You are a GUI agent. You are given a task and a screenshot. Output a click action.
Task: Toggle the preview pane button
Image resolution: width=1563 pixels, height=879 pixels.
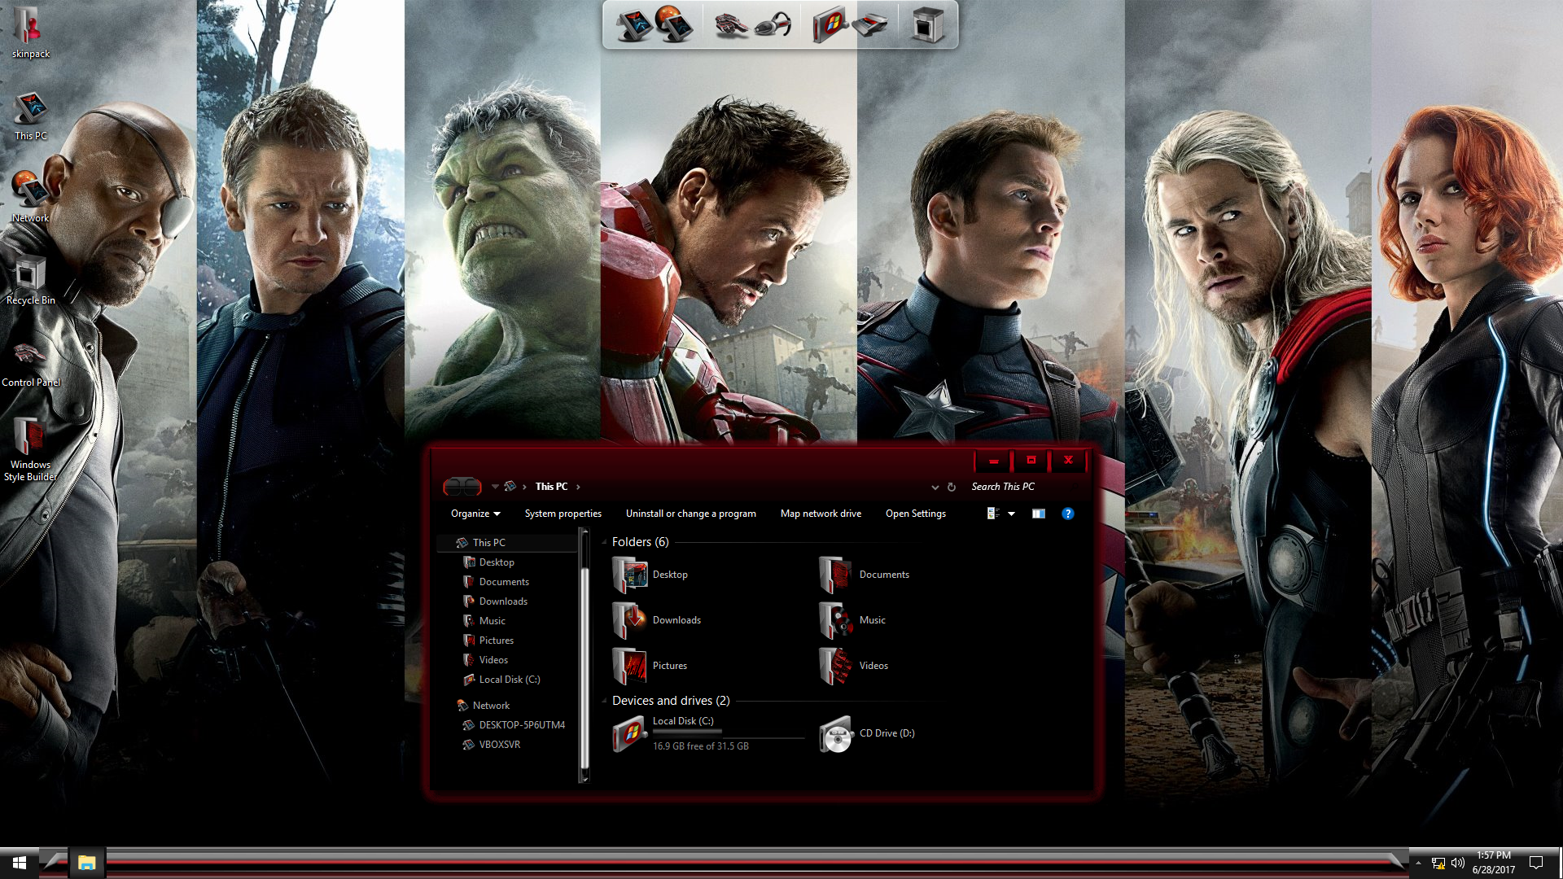click(1038, 514)
